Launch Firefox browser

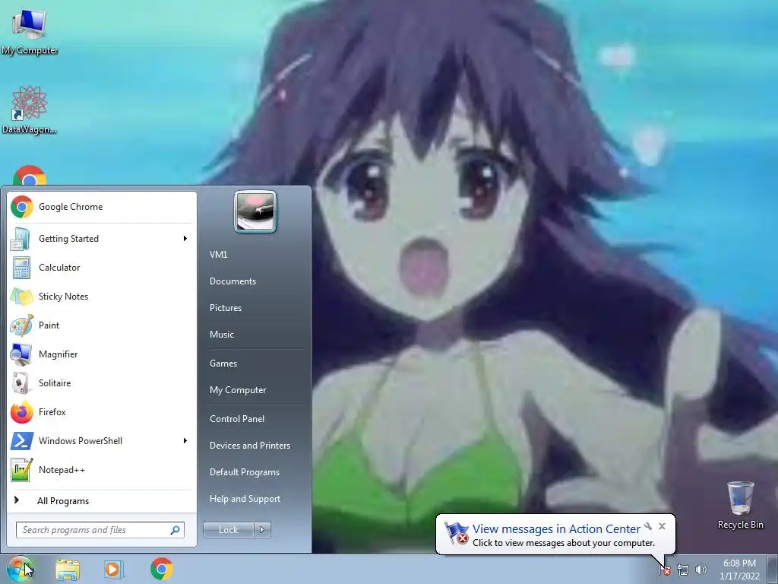pos(101,411)
